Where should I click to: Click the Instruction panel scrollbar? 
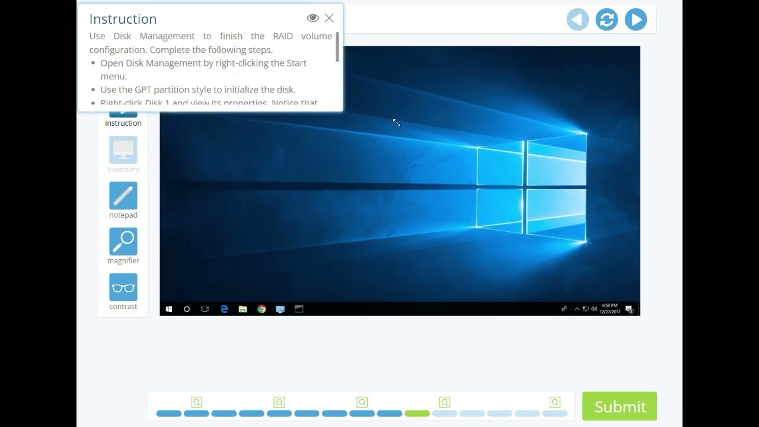click(x=337, y=47)
